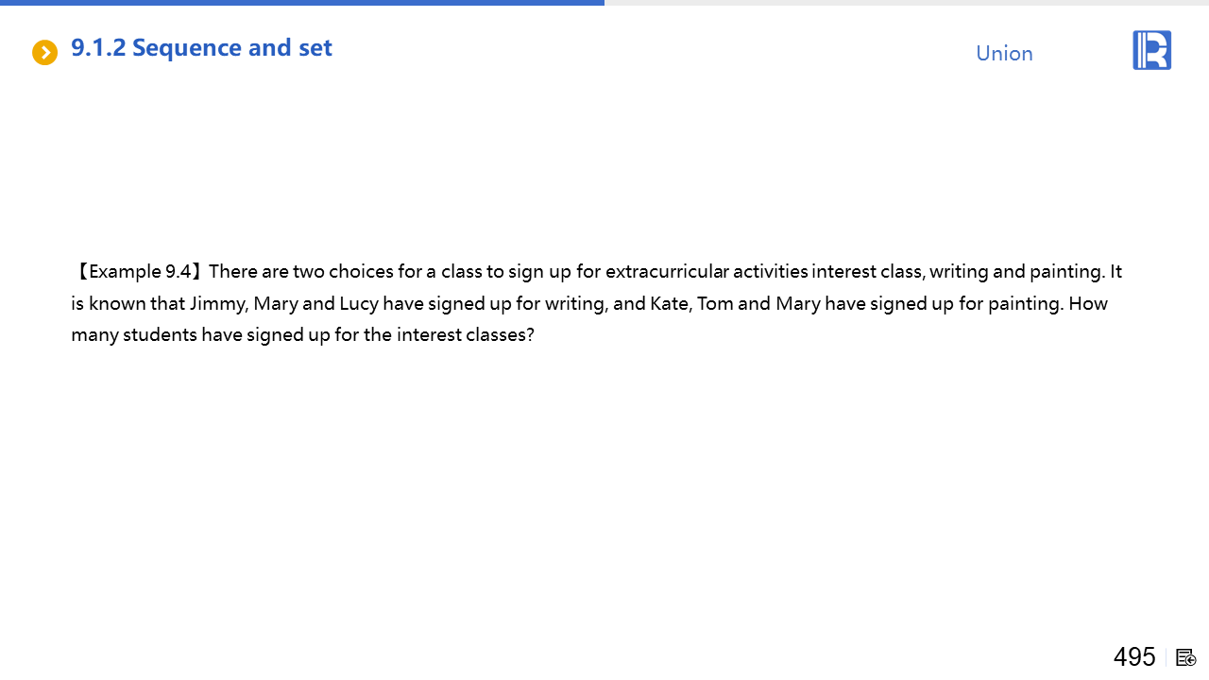
Task: Click the blue filled section of progress bar
Action: point(302,3)
